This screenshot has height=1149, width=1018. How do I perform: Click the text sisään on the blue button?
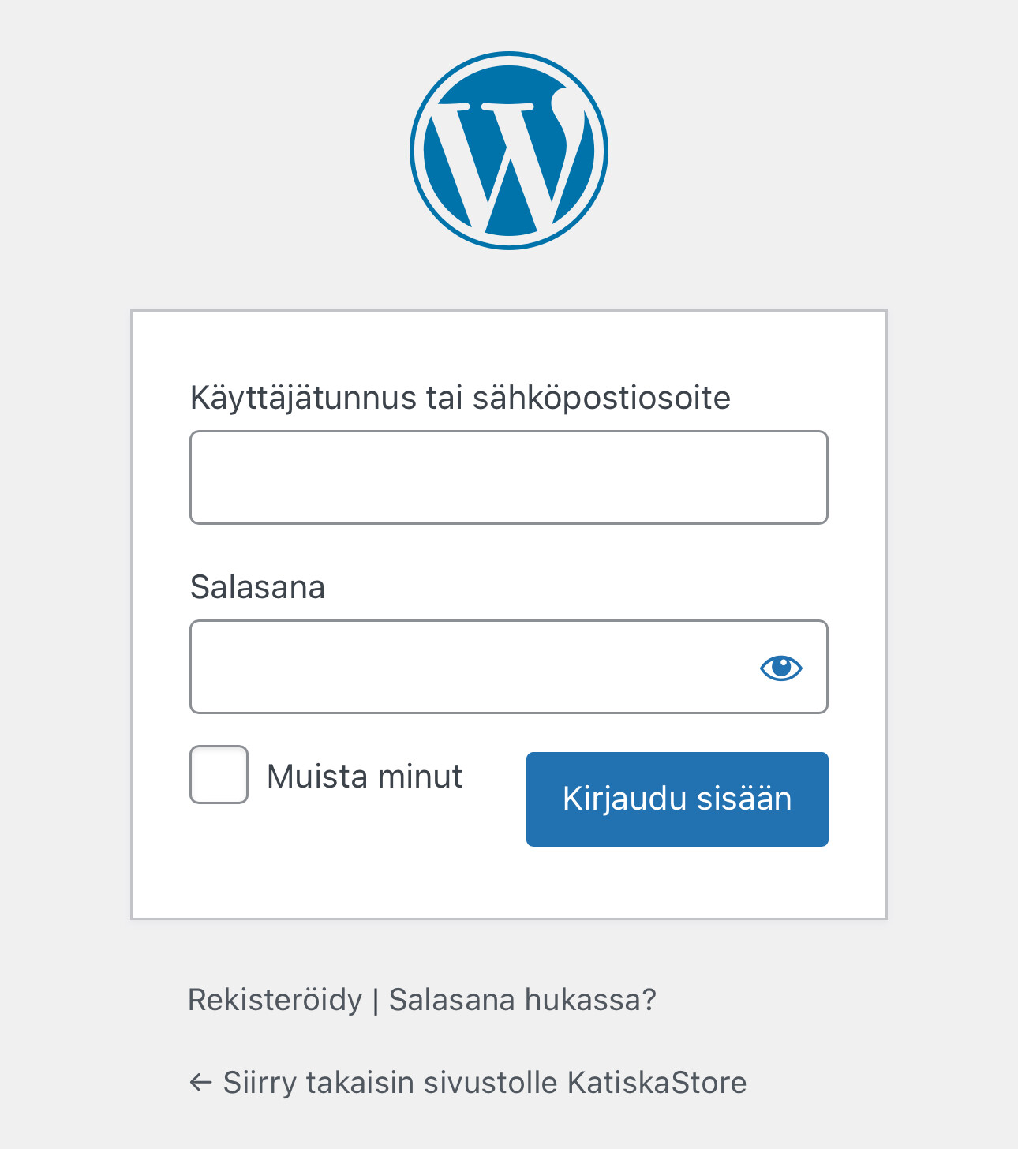(744, 799)
